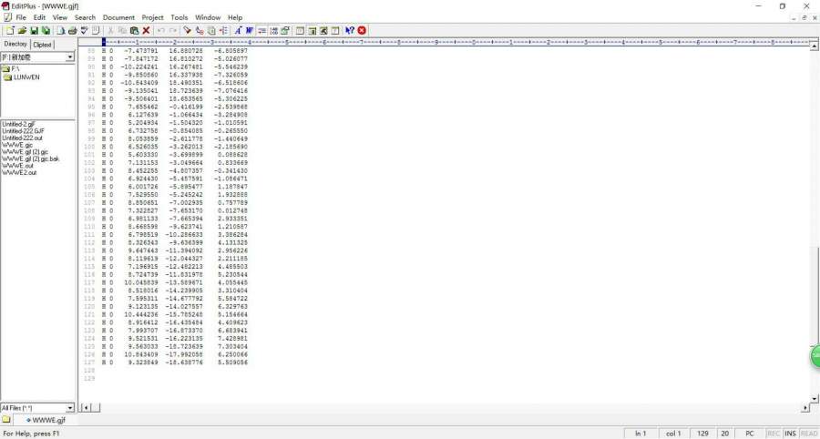
Task: Click the Print toolbar icon
Action: coord(72,30)
